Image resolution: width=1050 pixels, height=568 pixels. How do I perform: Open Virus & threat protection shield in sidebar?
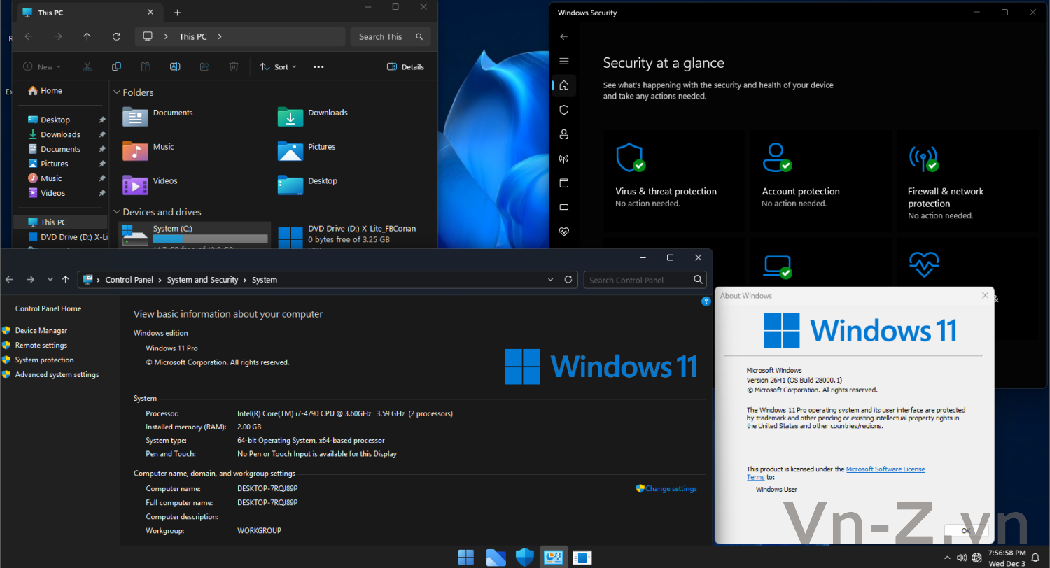[x=563, y=110]
